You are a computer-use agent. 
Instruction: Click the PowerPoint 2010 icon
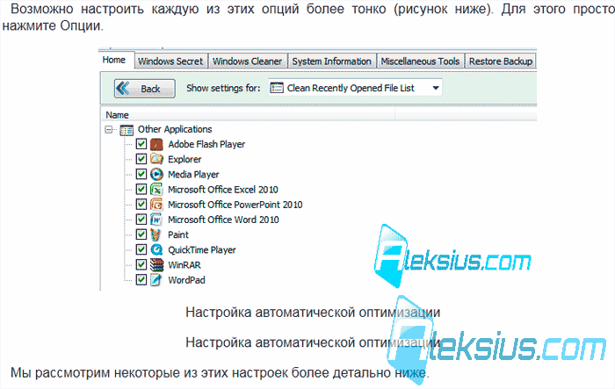(156, 205)
